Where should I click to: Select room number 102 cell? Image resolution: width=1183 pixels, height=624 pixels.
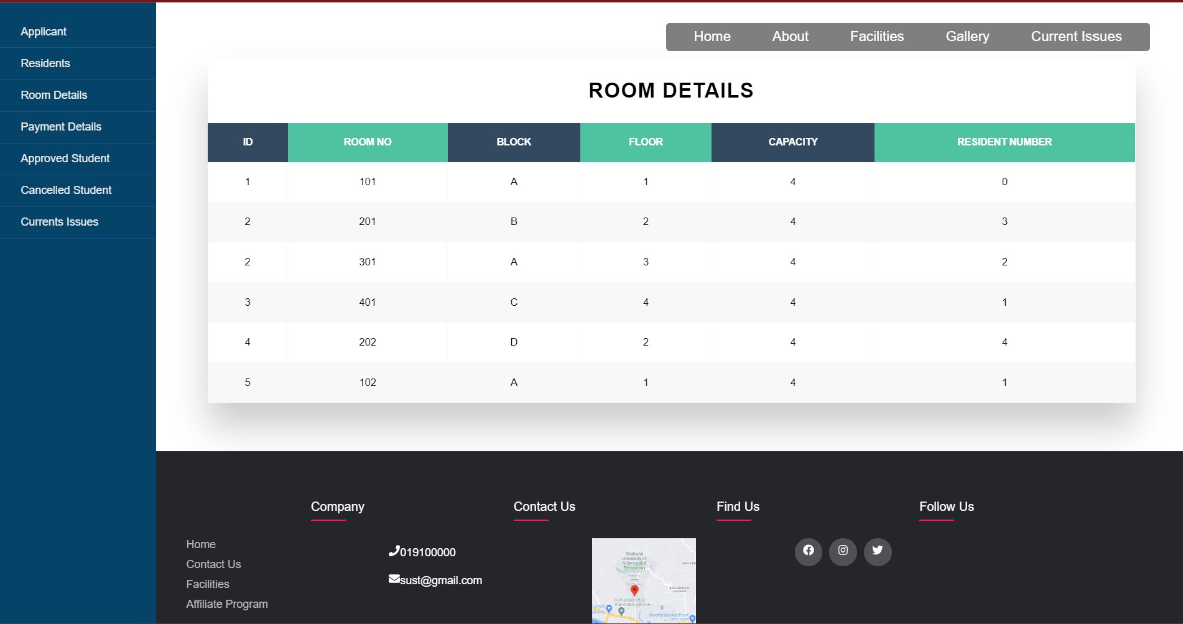(368, 382)
